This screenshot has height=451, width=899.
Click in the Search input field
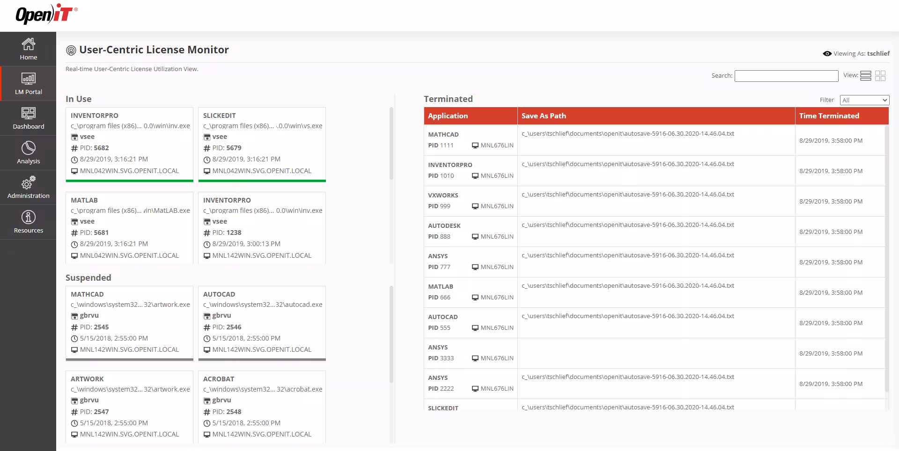coord(786,76)
